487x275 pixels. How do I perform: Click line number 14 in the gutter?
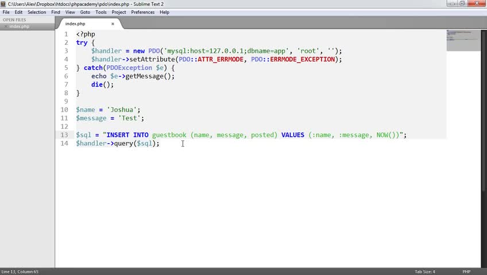pyautogui.click(x=64, y=143)
